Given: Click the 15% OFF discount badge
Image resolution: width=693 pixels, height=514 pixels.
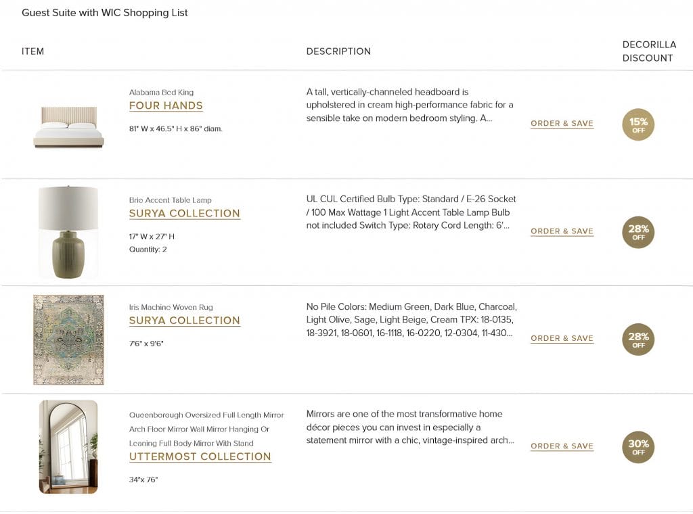Looking at the screenshot, I should [x=638, y=124].
